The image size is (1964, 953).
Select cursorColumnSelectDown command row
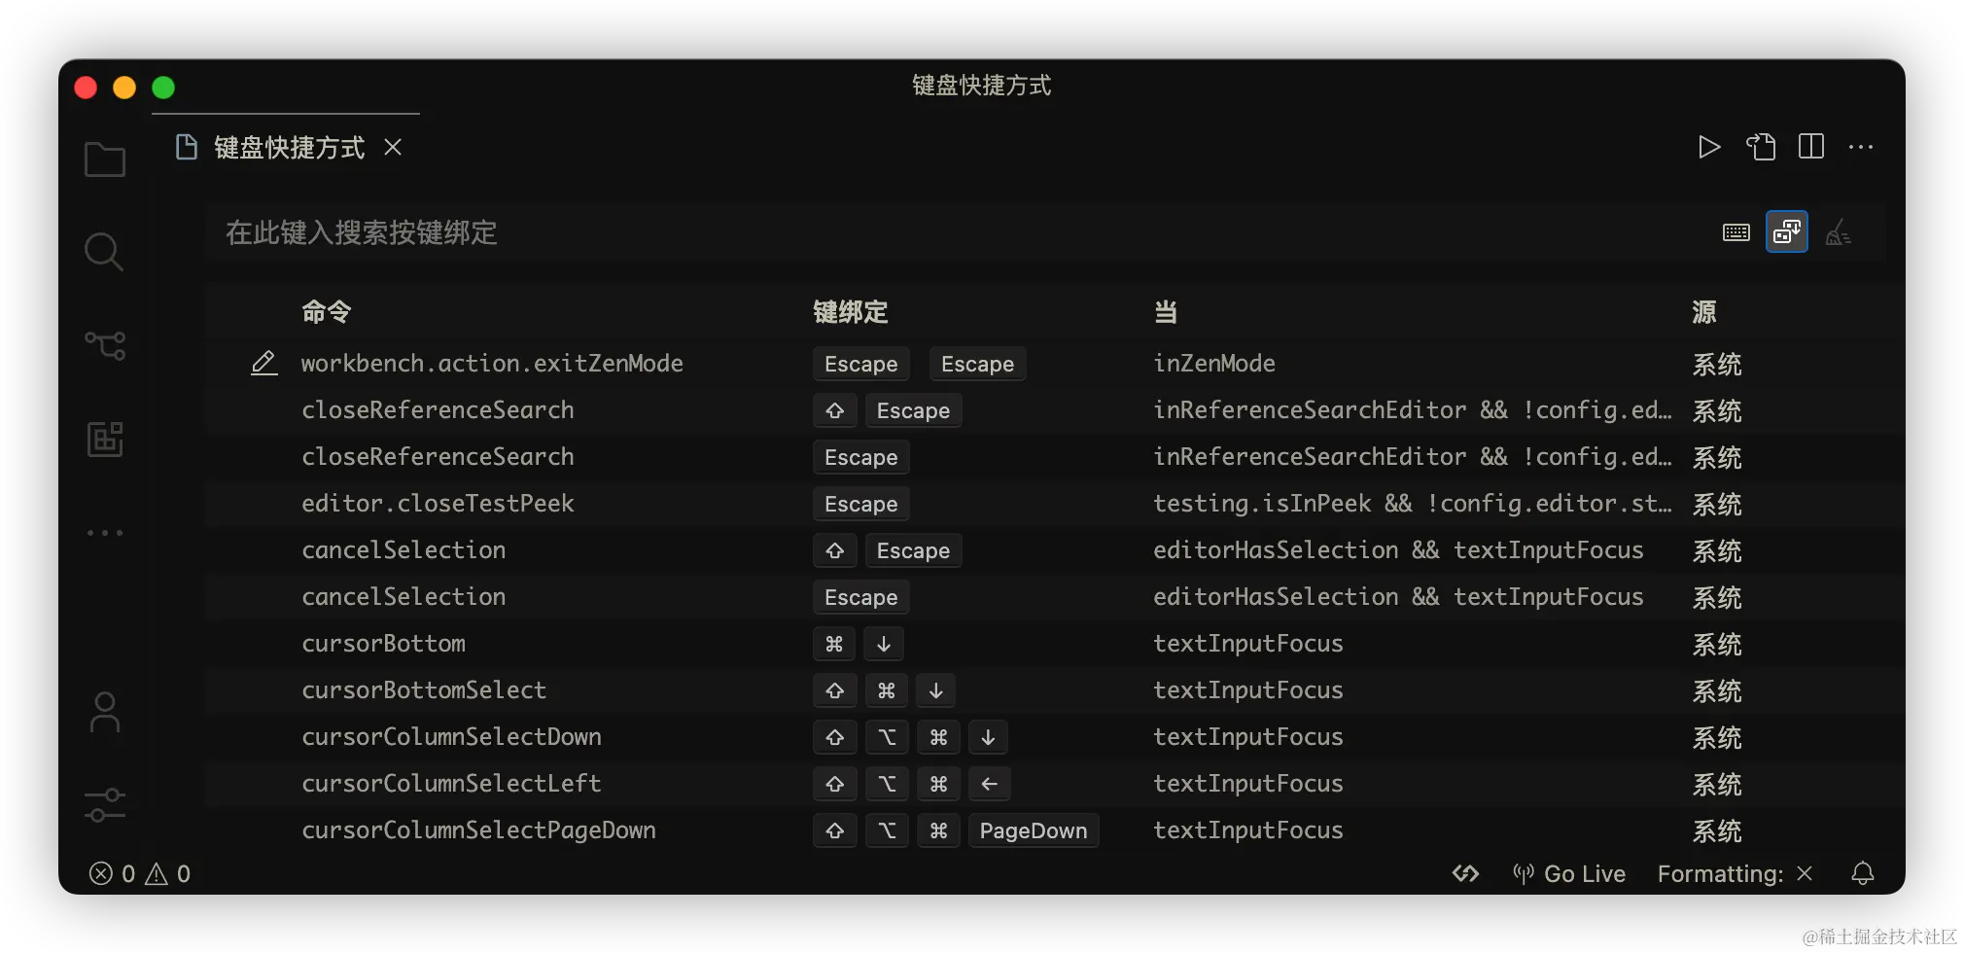point(1054,737)
